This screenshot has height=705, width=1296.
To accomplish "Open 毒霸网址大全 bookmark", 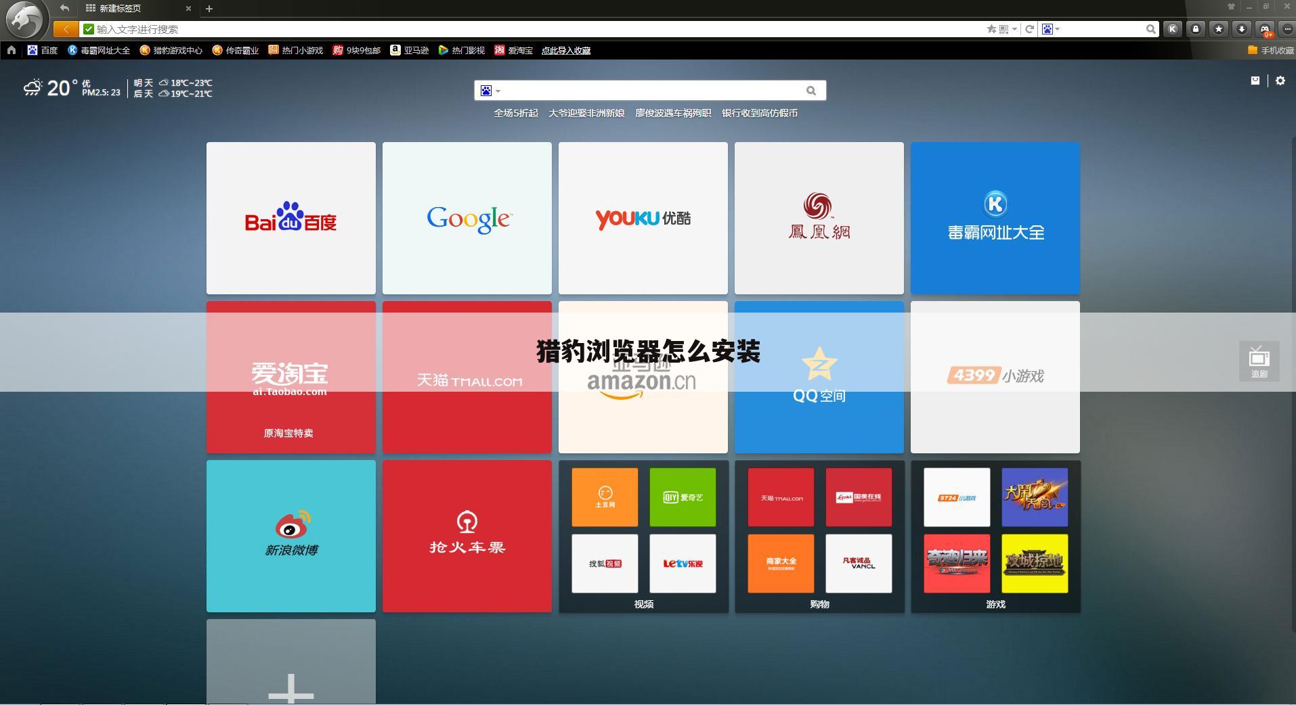I will tap(99, 50).
